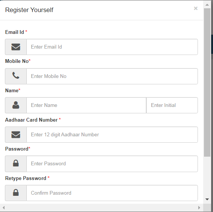
Task: Click into the Enter Initial field
Action: coord(172,105)
